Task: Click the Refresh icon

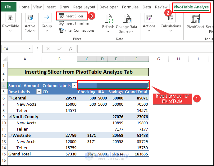Action: (x=108, y=20)
